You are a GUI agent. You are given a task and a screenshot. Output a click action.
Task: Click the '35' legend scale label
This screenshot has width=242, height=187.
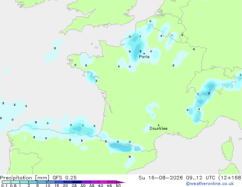pyautogui.click(x=92, y=185)
